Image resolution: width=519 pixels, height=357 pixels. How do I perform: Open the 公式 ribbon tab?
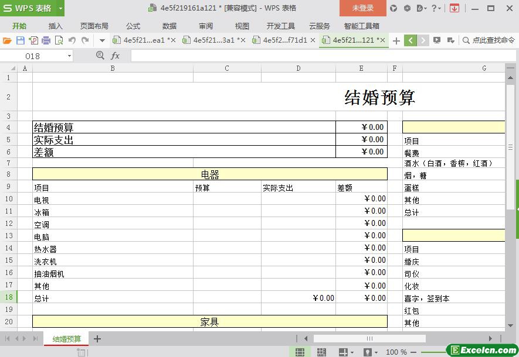pos(133,26)
